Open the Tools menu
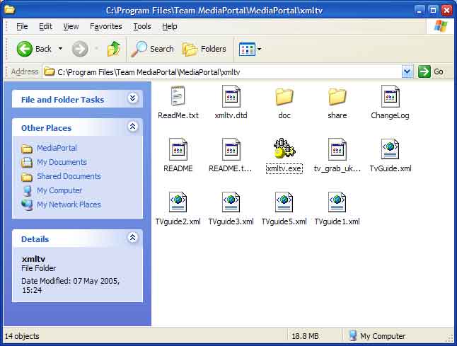 click(142, 26)
